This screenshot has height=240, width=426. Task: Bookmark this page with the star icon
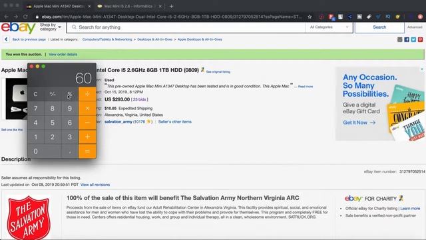[310, 17]
